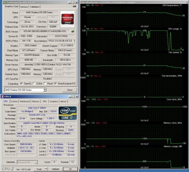Click the BIOS Version field

coord(45,31)
